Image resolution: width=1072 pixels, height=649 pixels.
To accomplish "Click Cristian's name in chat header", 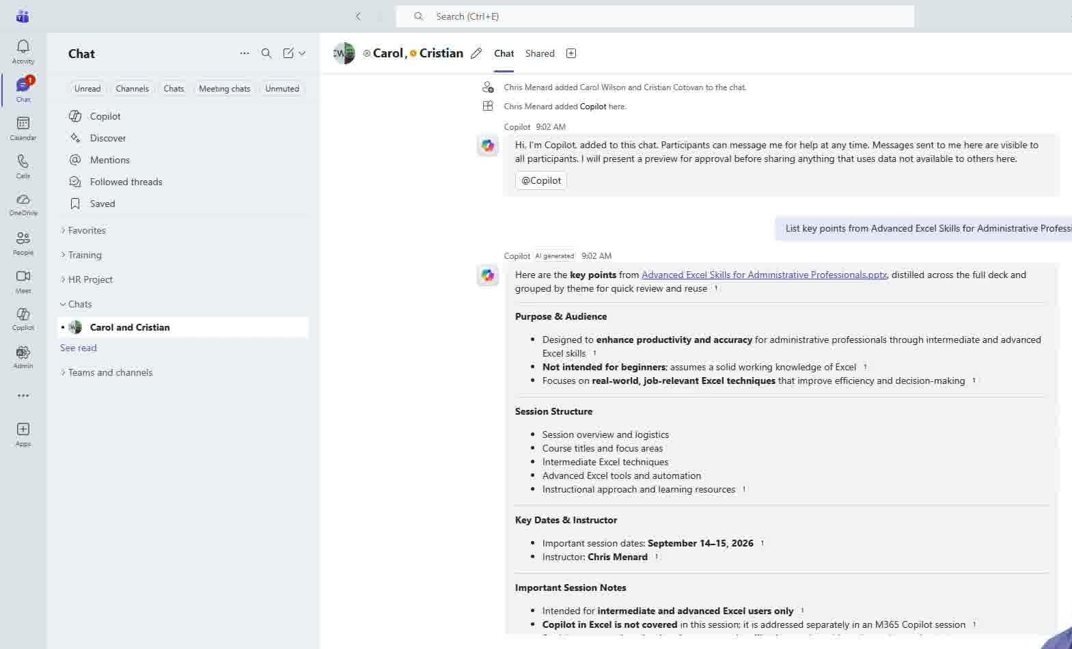I will (441, 53).
